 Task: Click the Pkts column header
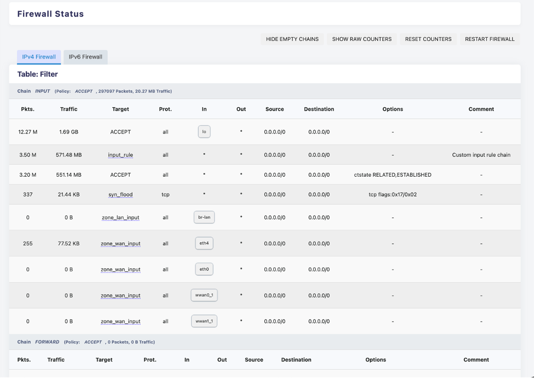pyautogui.click(x=27, y=109)
